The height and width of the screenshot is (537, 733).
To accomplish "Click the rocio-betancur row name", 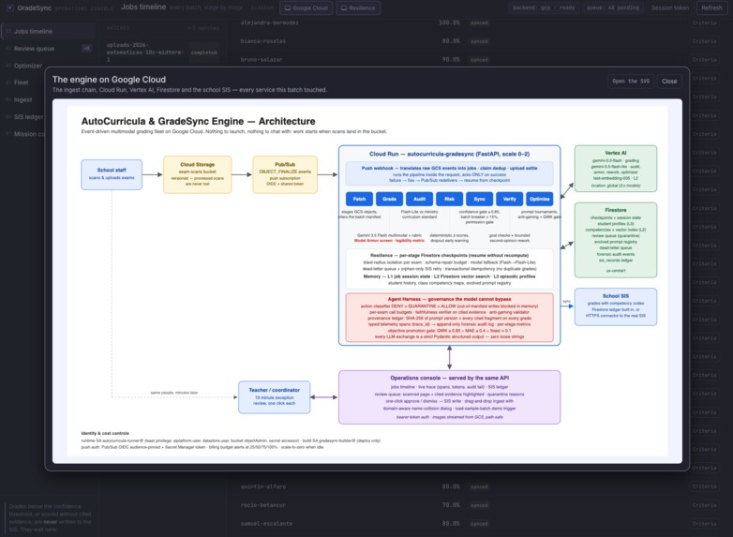I will pyautogui.click(x=263, y=505).
